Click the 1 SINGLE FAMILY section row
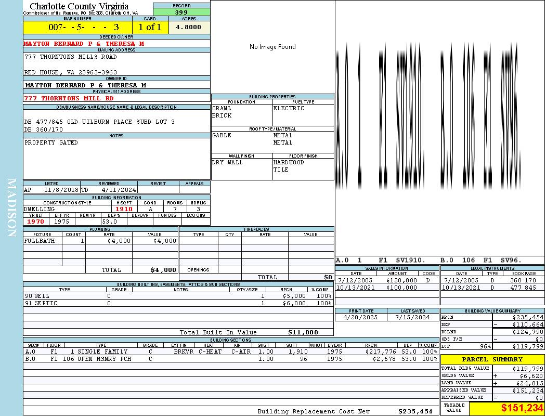The height and width of the screenshot is (416, 546). point(231,352)
